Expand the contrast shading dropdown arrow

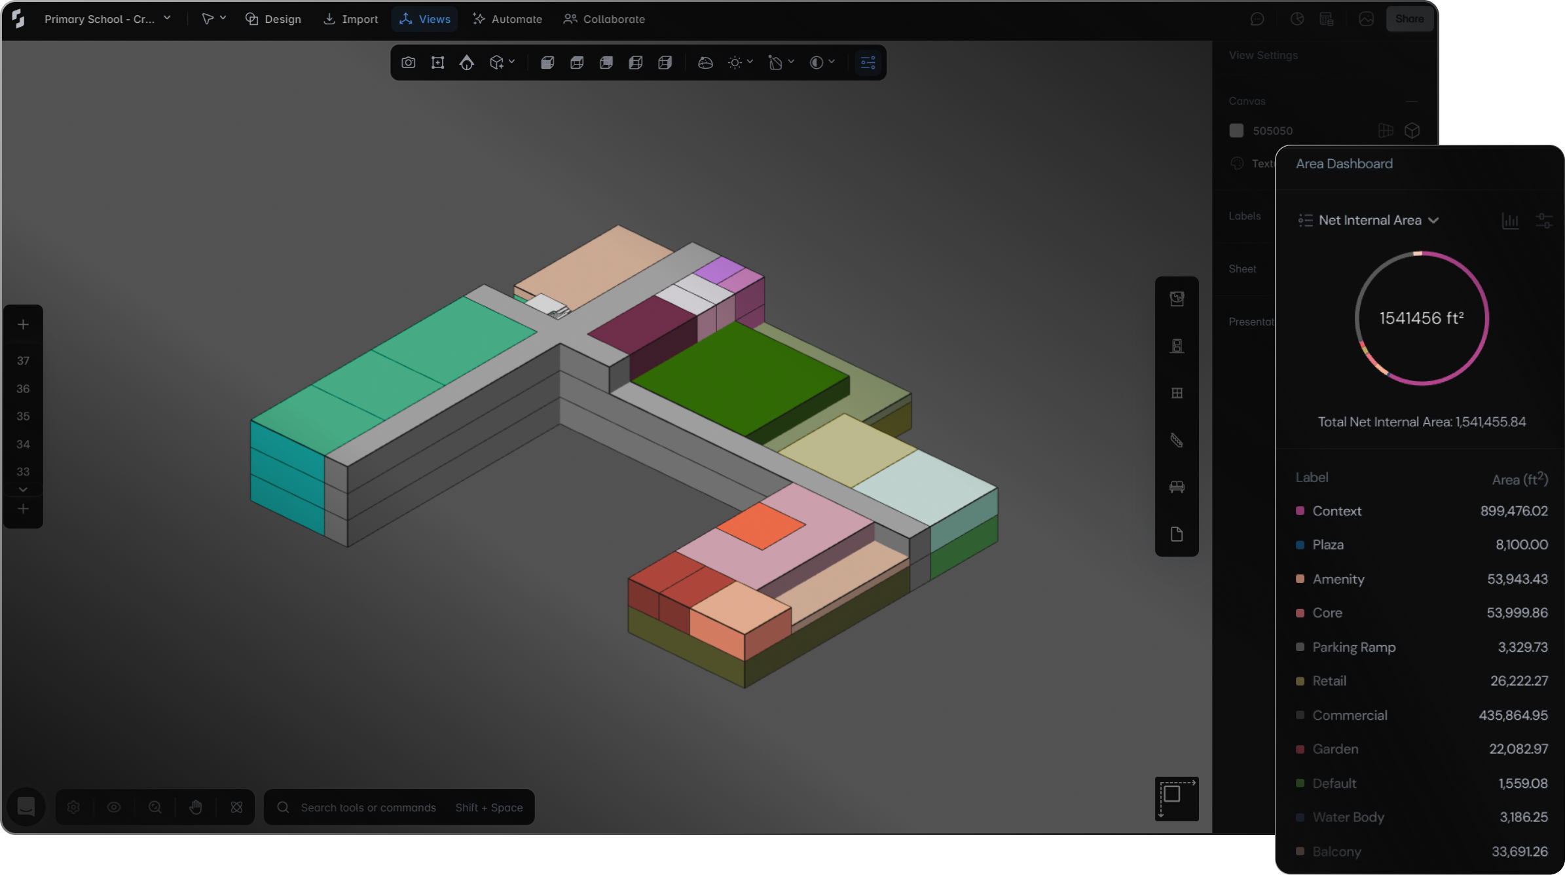pos(832,62)
